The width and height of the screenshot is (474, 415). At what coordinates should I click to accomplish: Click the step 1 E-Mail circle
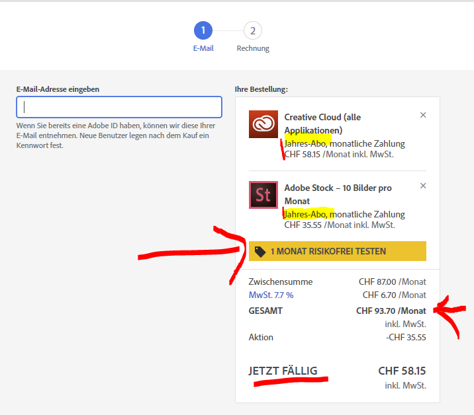point(203,30)
